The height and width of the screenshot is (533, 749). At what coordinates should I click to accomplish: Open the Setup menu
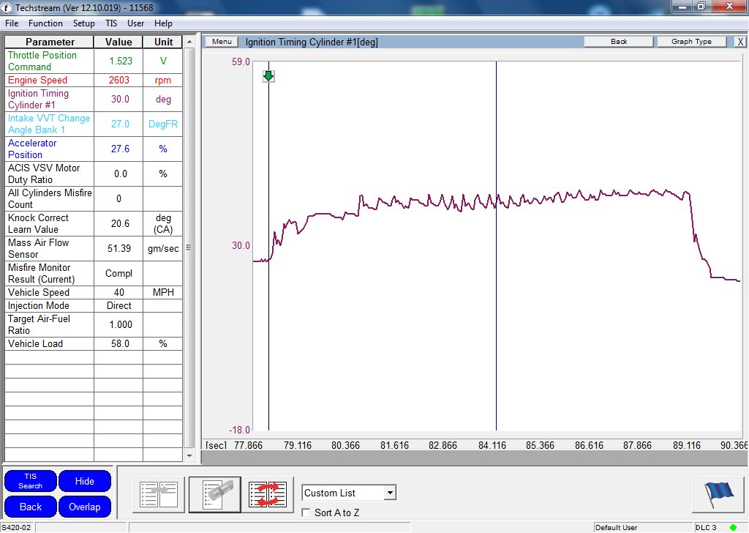(83, 23)
